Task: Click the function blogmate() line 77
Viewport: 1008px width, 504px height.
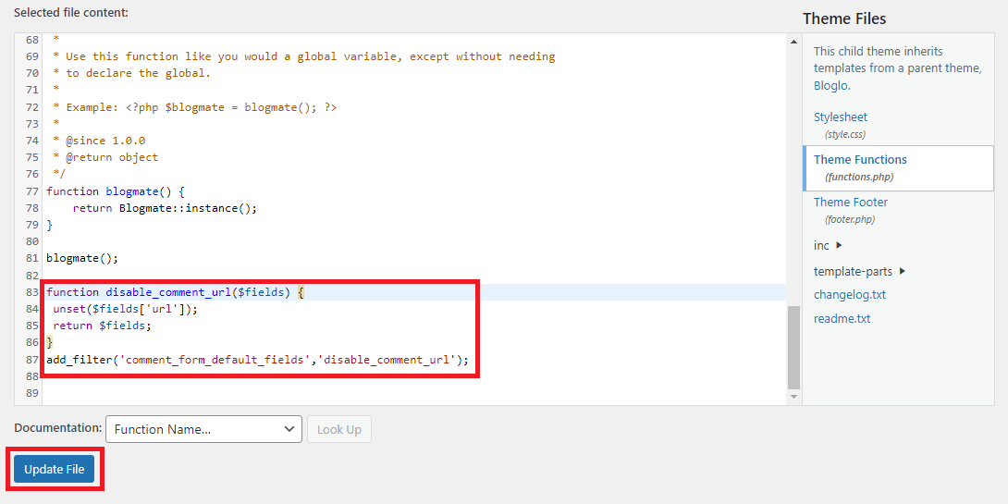Action: (116, 191)
